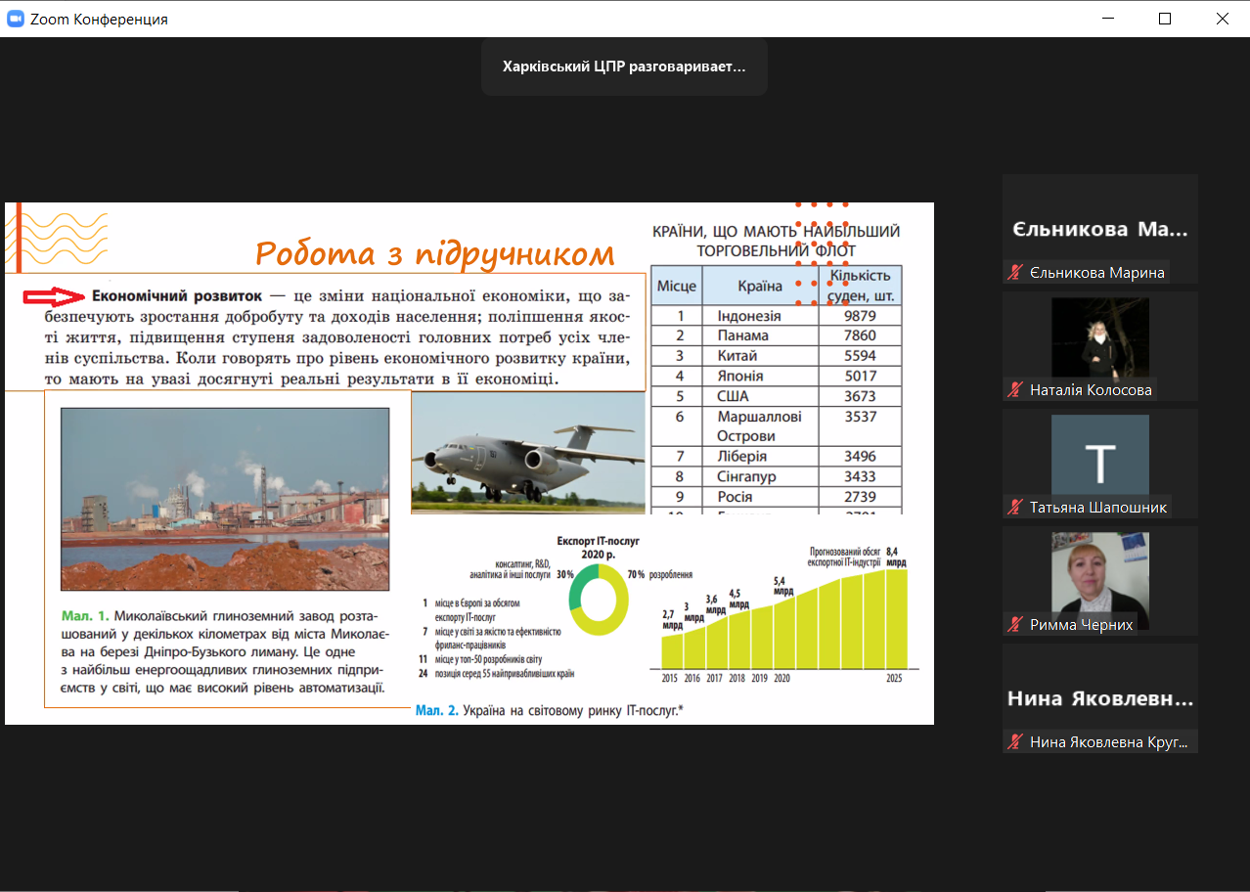1250x892 pixels.
Task: Click the '3673' ship count cell
Action: [x=860, y=396]
